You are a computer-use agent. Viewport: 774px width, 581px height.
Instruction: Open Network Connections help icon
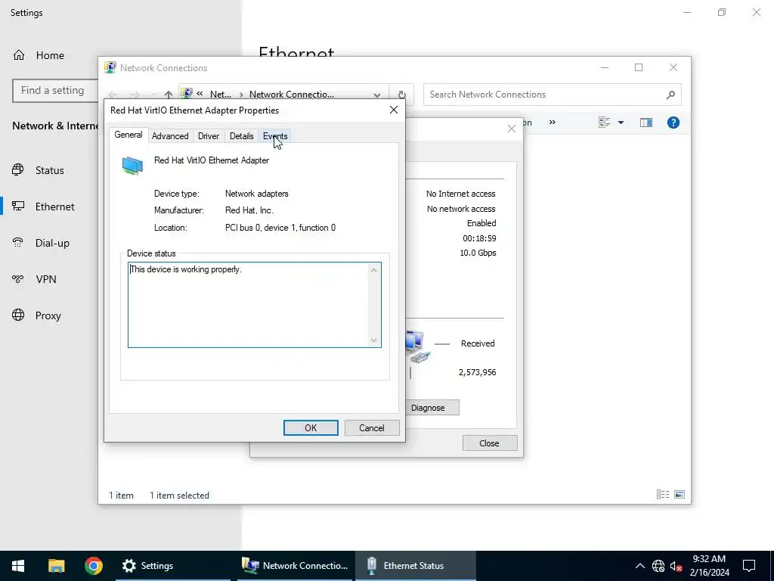click(673, 123)
